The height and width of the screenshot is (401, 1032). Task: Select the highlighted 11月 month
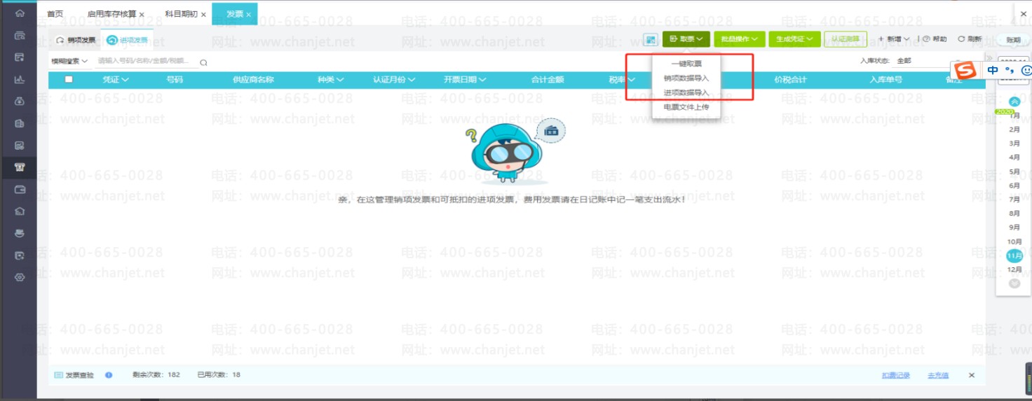click(1014, 256)
